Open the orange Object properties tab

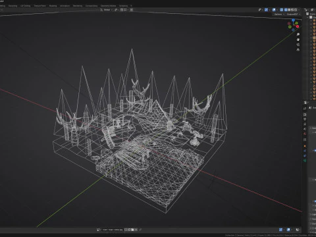(x=305, y=146)
